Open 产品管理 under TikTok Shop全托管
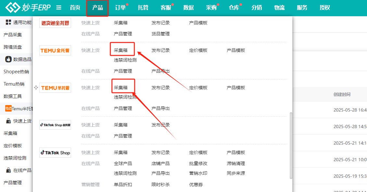 point(123,136)
